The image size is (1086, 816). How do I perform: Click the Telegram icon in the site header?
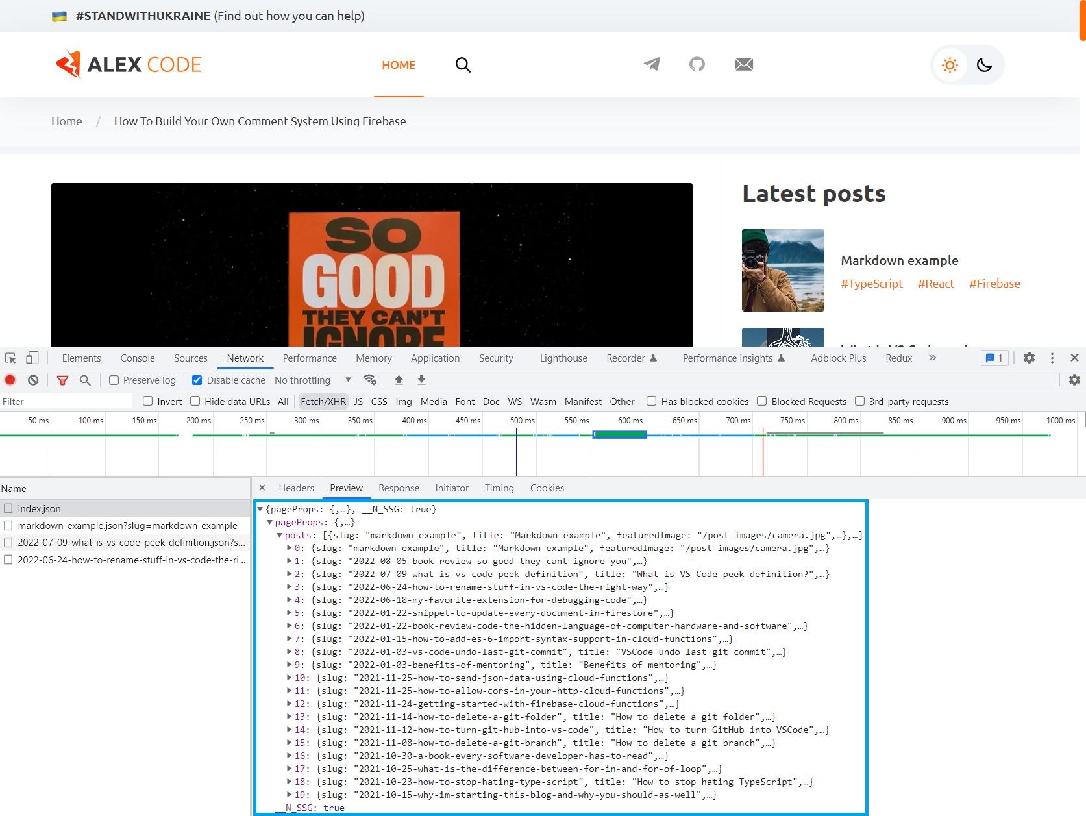click(x=652, y=64)
